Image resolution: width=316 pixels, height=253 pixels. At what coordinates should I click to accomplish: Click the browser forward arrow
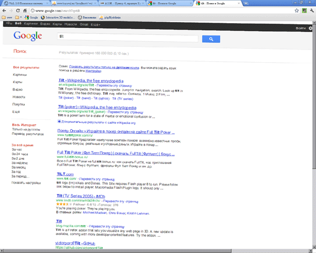(11, 11)
